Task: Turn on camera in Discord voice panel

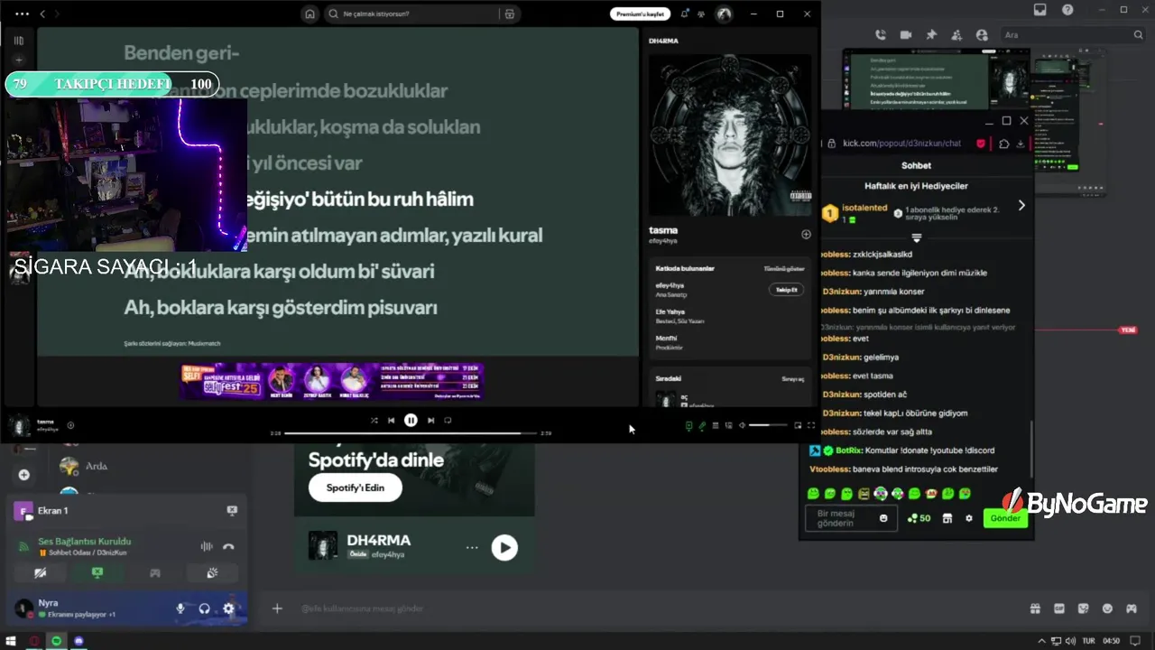Action: [40, 572]
